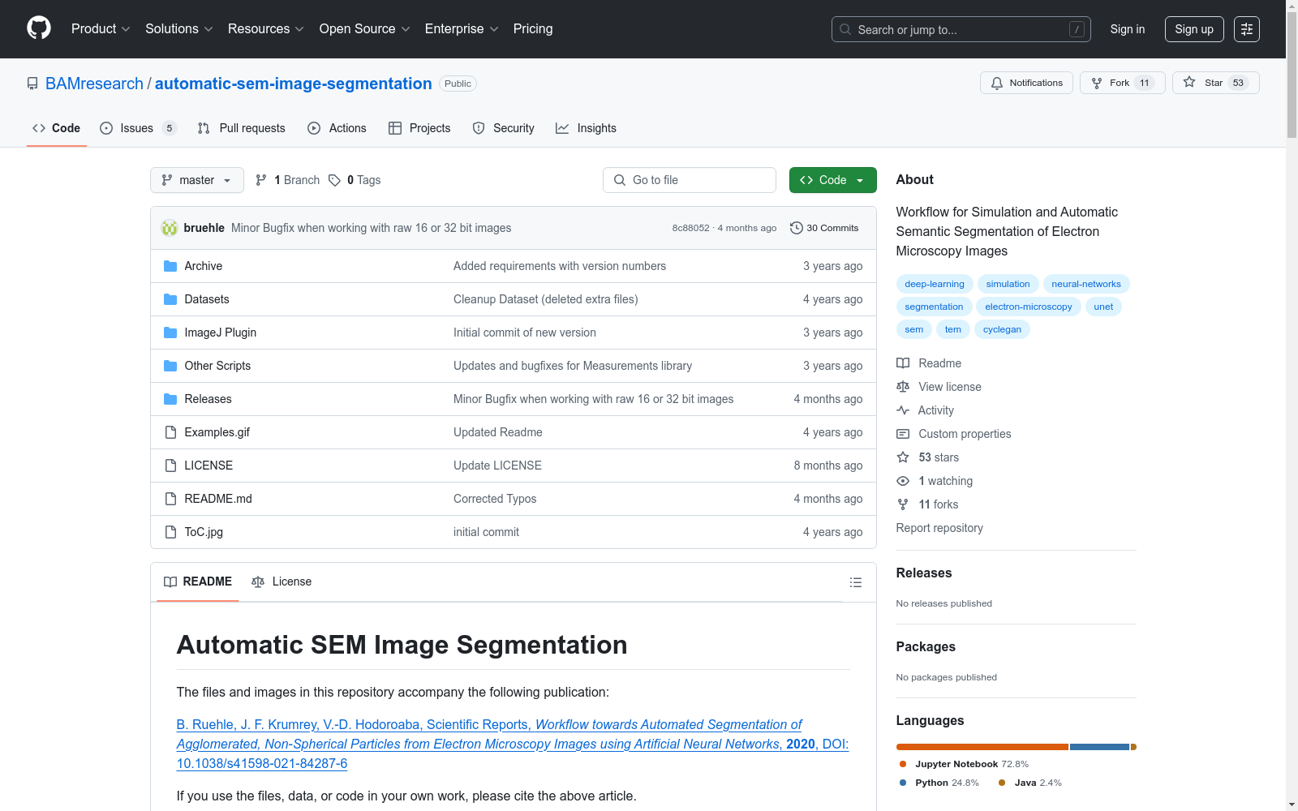Screen dimensions: 1298x811
Task: Click Report repository link
Action: (939, 528)
